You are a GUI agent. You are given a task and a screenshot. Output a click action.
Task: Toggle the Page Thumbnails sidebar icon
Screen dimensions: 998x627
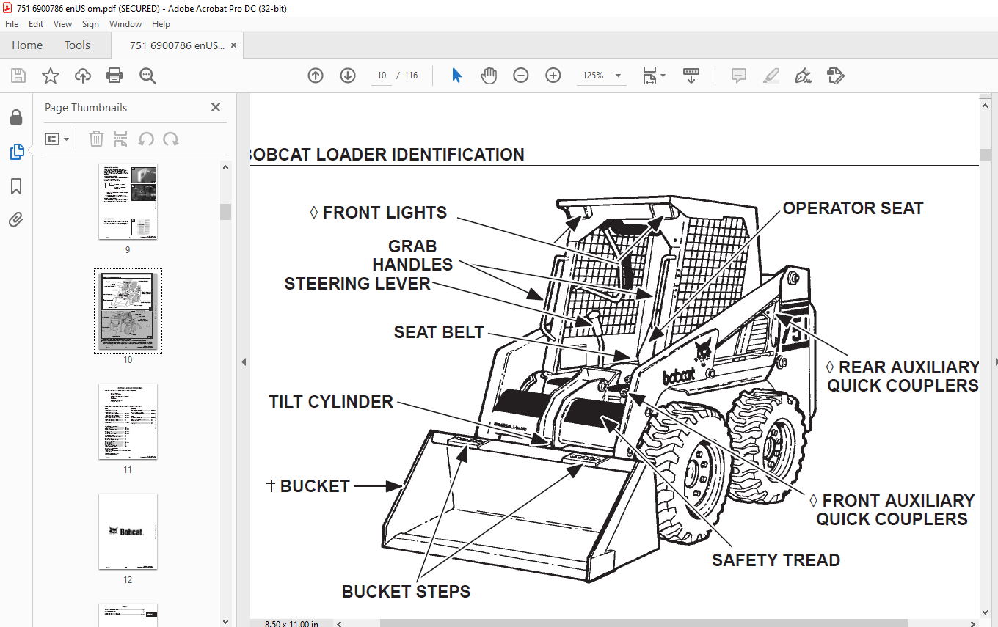tap(16, 152)
